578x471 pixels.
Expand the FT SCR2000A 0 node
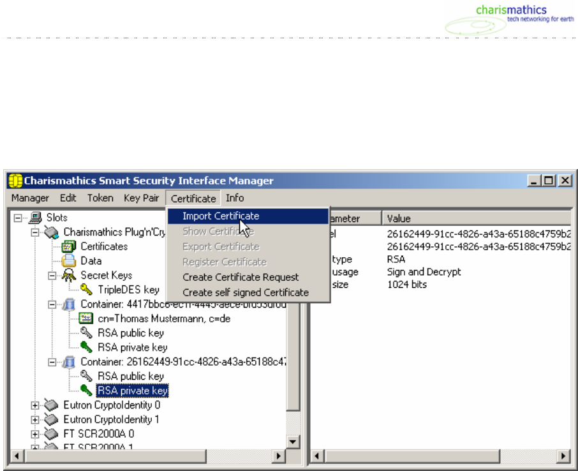point(34,434)
